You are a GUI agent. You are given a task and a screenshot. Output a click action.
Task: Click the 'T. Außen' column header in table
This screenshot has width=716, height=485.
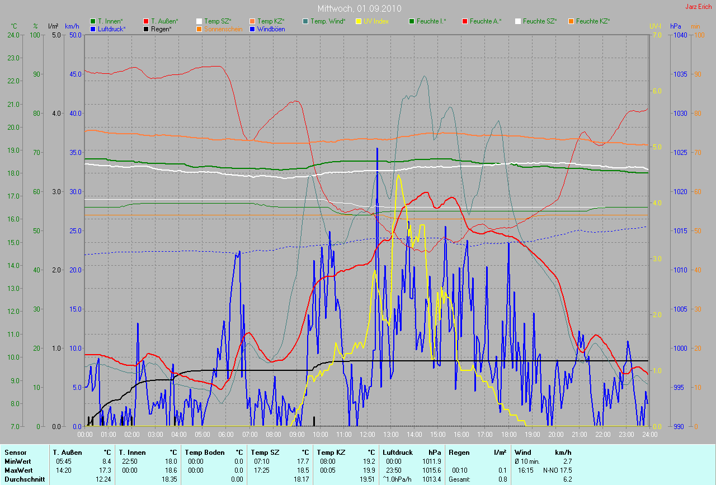[68, 453]
